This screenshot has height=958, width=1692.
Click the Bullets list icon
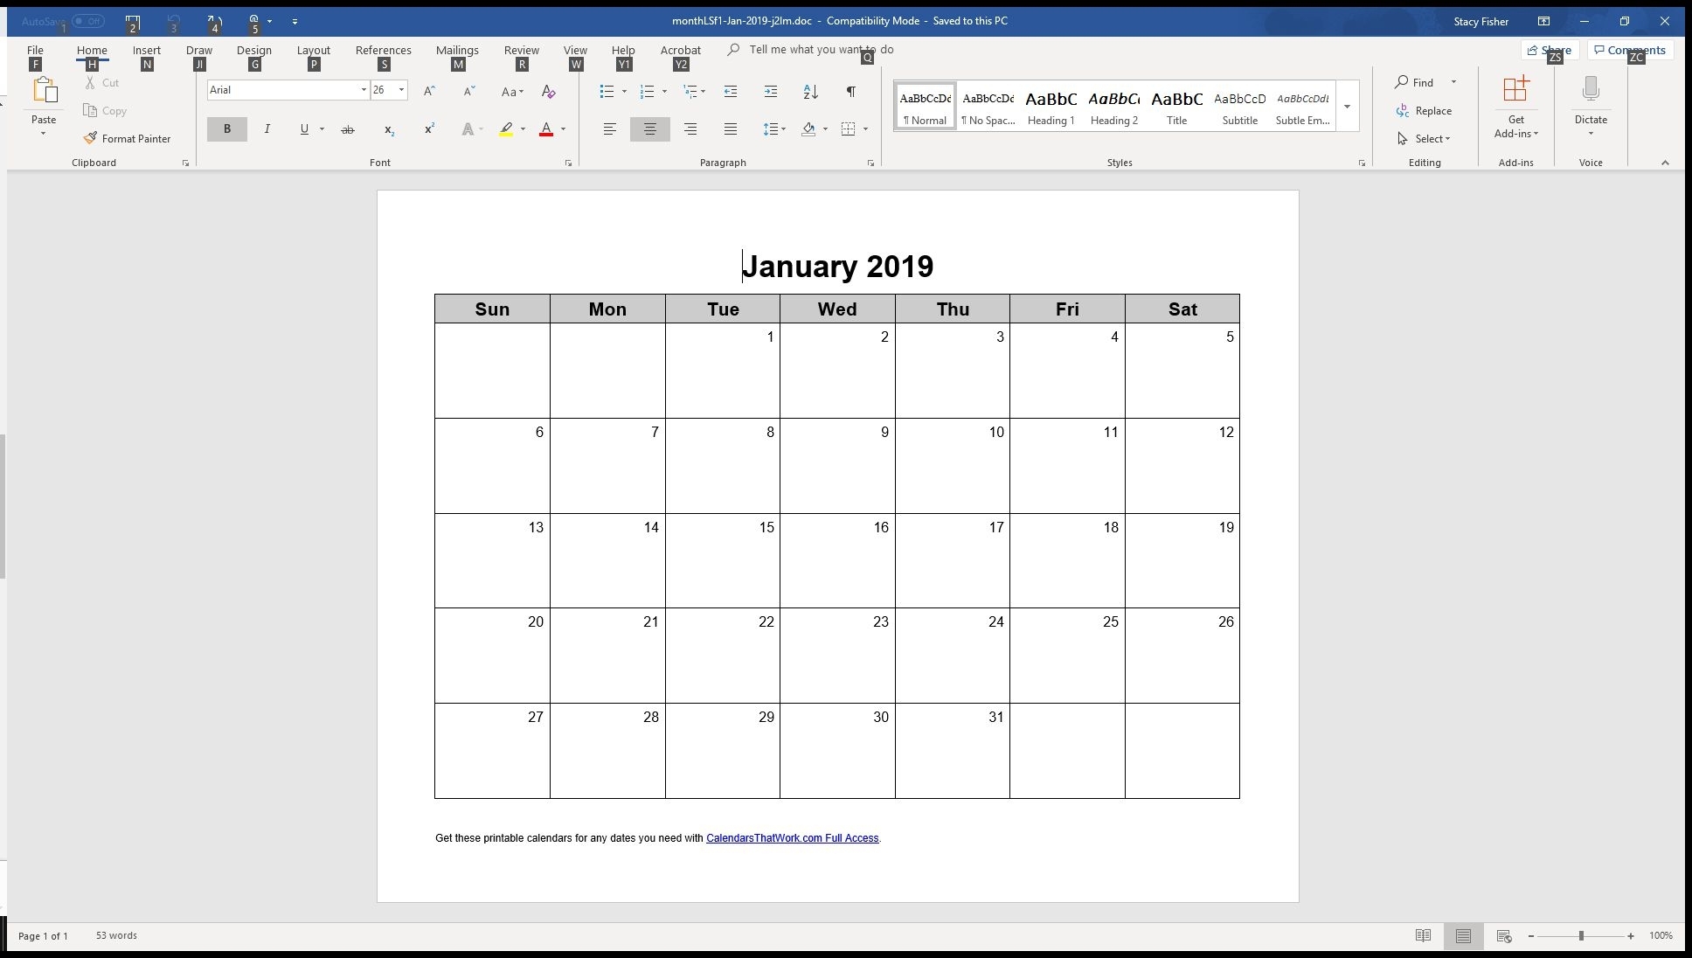[x=606, y=91]
